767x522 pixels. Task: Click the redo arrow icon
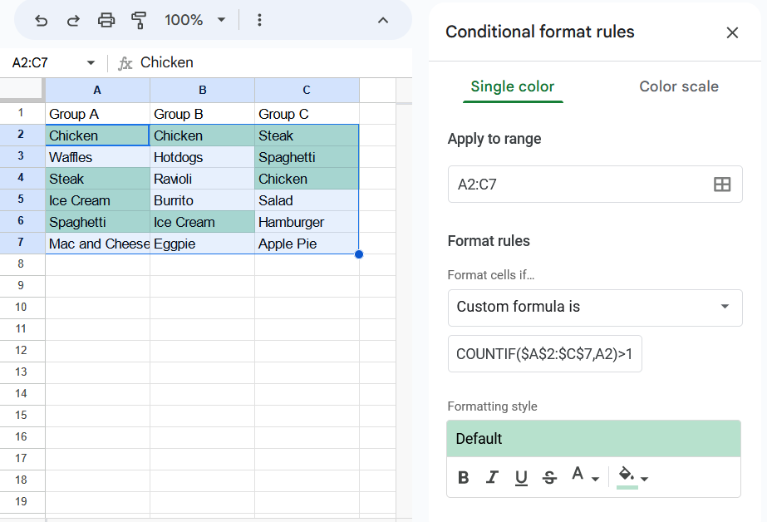click(73, 20)
